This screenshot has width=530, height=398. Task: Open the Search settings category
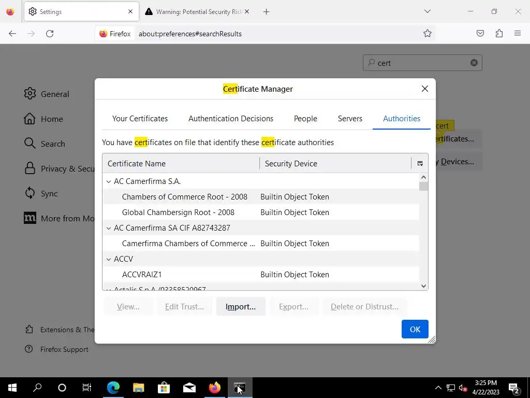click(x=45, y=144)
